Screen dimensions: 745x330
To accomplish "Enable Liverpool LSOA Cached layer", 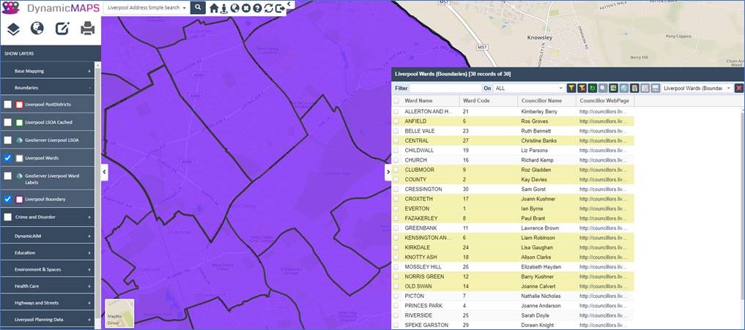I will tap(7, 122).
